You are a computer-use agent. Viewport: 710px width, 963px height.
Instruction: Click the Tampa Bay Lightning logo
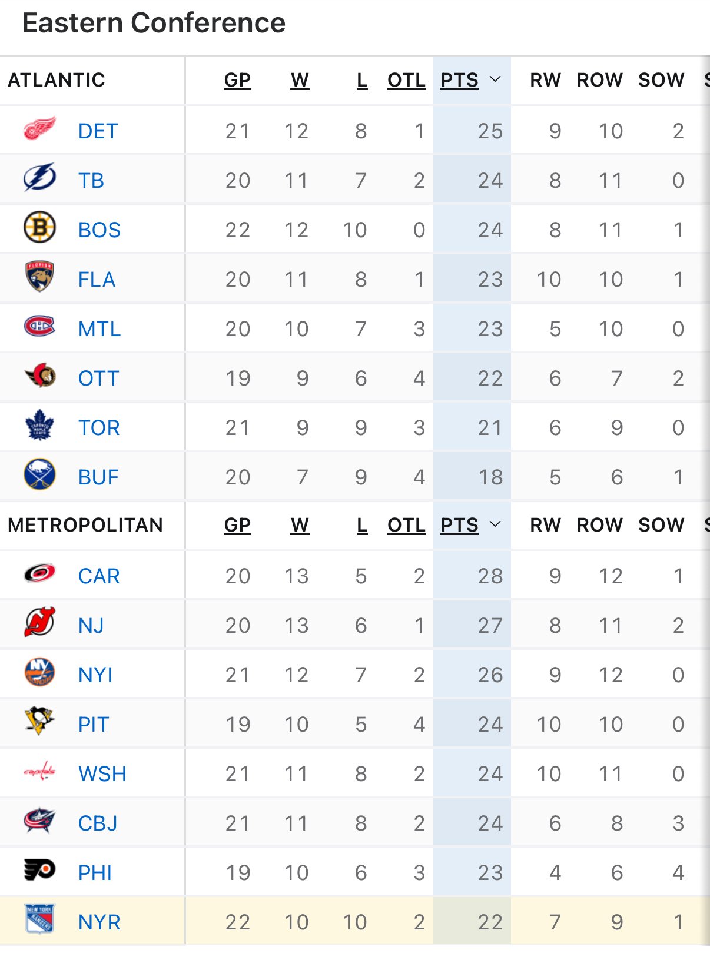click(x=39, y=179)
